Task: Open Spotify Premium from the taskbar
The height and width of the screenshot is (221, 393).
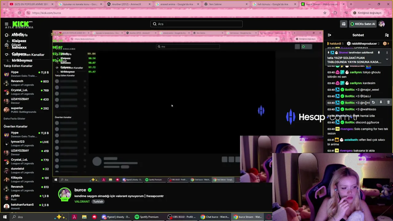Action: click(146, 217)
